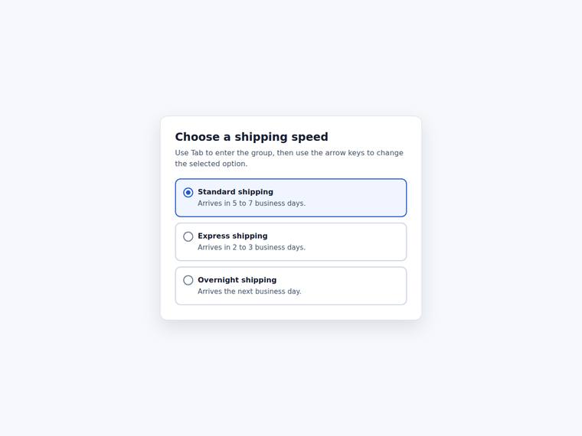Click the "Choose a shipping speed" heading

click(x=252, y=137)
